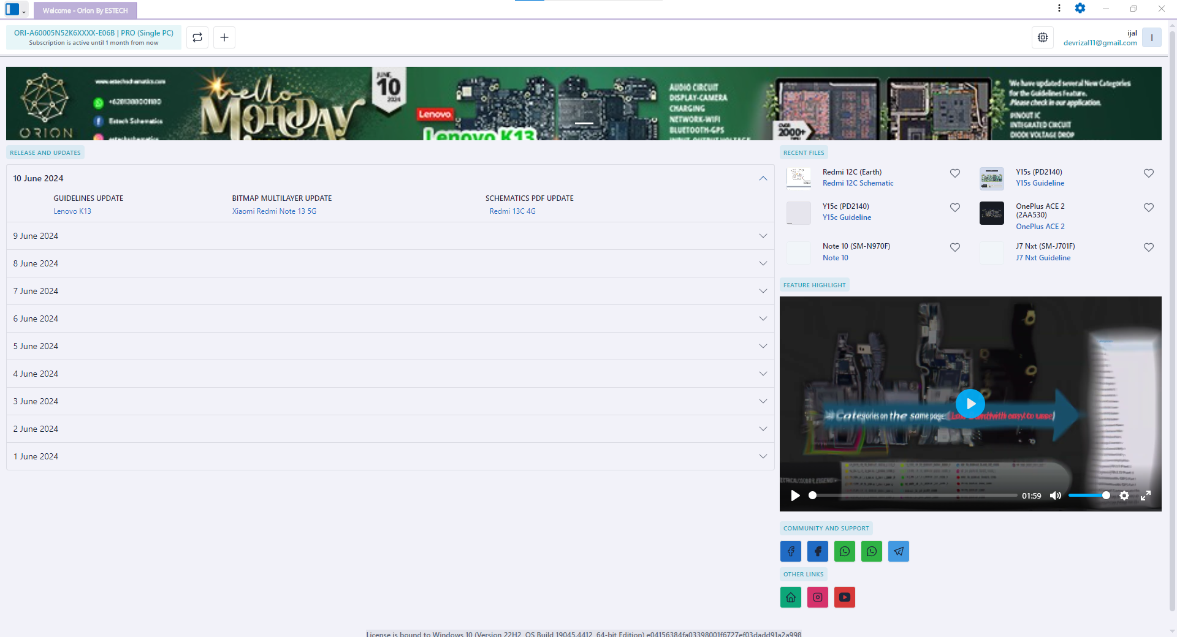Expand the 5 June 2024 updates
Screen dimensions: 1177x637
390,346
